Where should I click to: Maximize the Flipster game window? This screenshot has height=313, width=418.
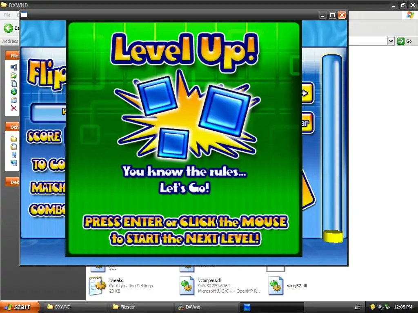(x=332, y=15)
